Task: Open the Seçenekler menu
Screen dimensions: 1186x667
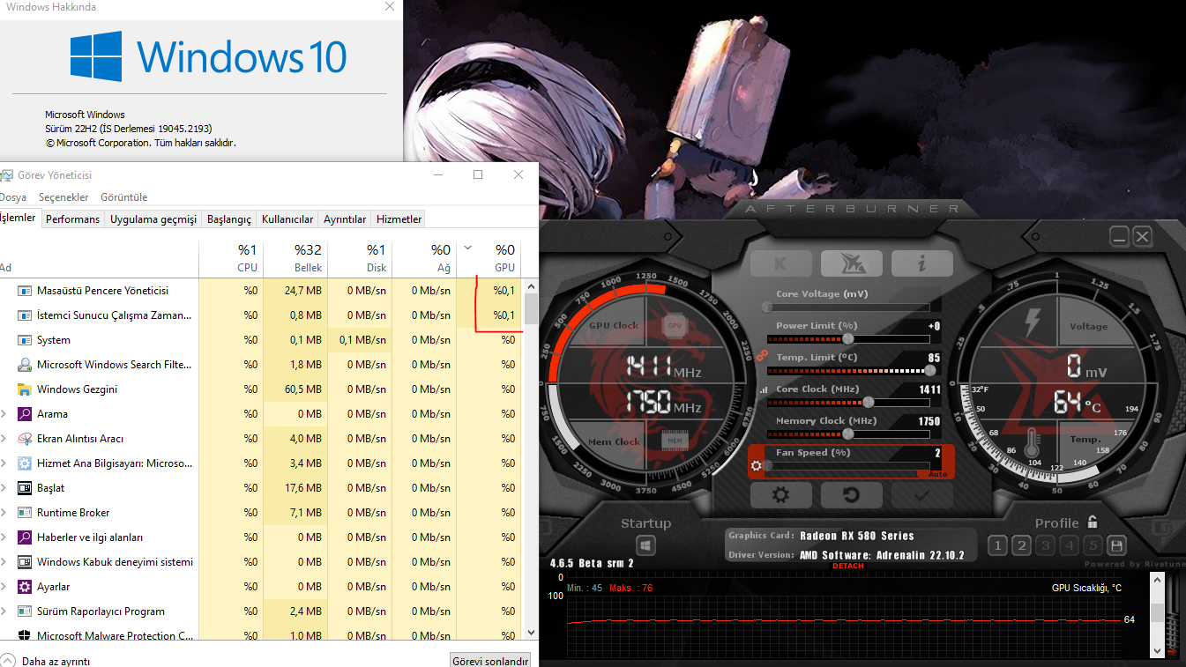Action: (x=65, y=197)
